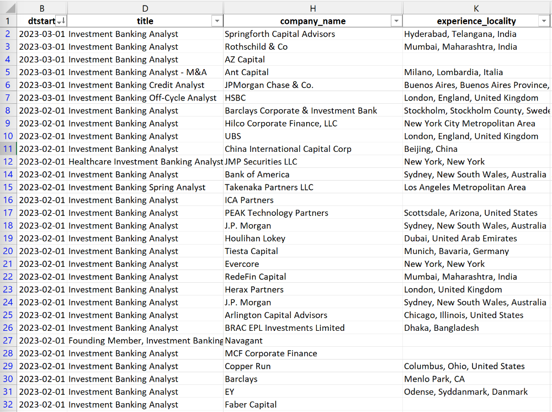The image size is (552, 412).
Task: Select cell 'Ant Capital'
Action: [312, 72]
